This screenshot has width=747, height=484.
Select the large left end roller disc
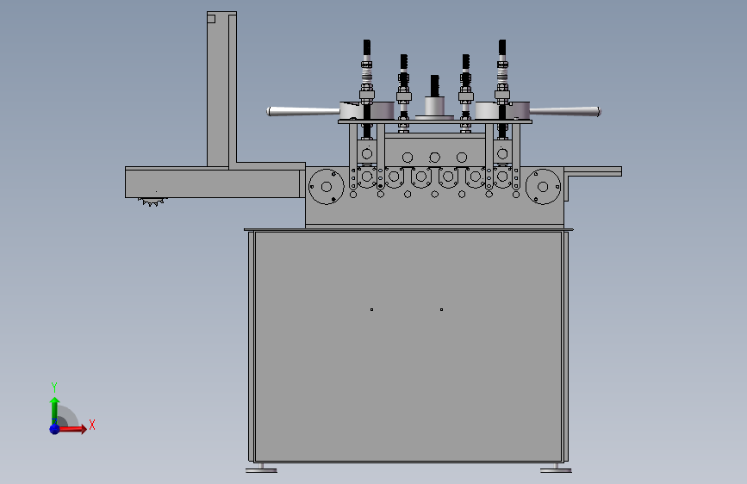327,187
